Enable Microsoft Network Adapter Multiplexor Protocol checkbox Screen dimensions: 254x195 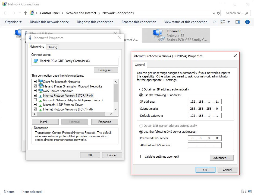35,100
